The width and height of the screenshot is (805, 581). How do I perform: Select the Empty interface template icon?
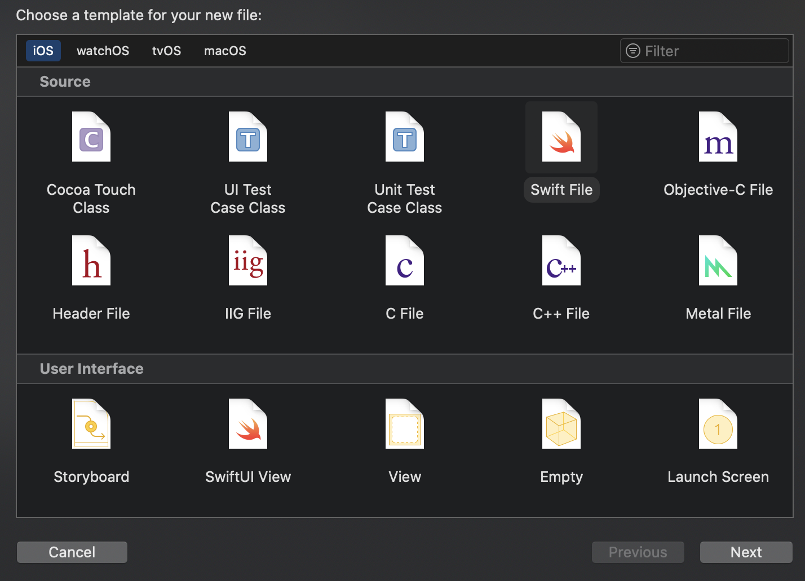(x=561, y=424)
